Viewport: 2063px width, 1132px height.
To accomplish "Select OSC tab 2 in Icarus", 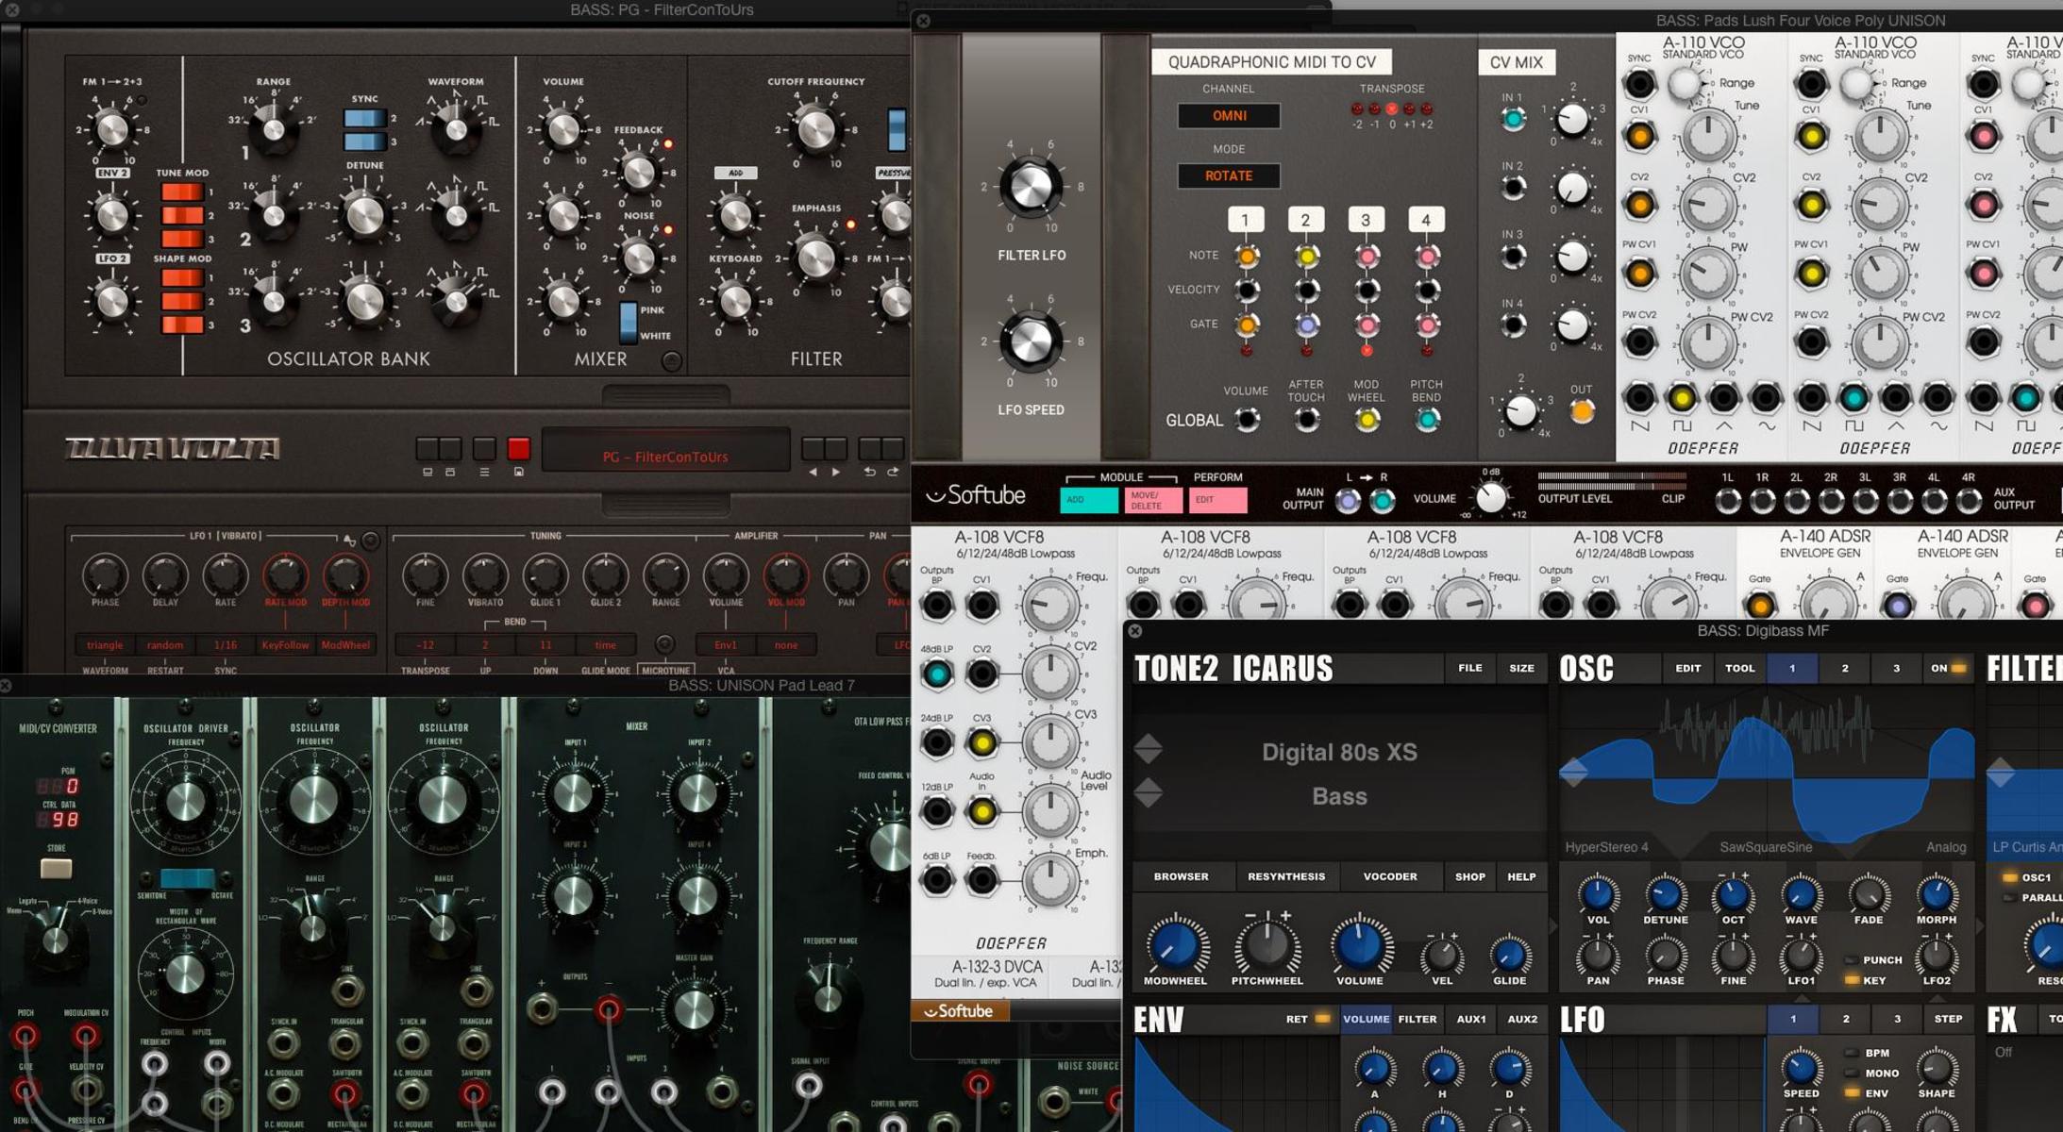I will click(1845, 669).
